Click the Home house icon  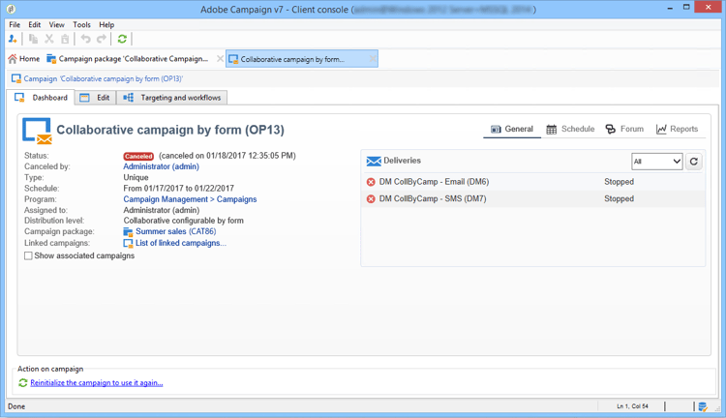pyautogui.click(x=13, y=59)
